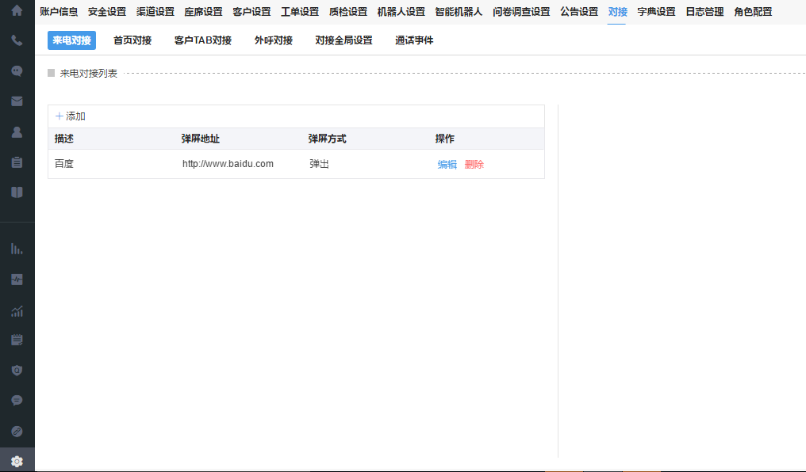Switch to 对接全局设置 tab

[344, 40]
